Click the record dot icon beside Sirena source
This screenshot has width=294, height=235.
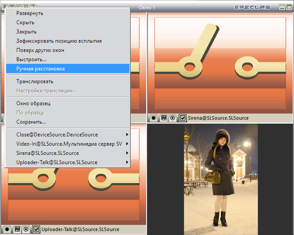pos(154,118)
